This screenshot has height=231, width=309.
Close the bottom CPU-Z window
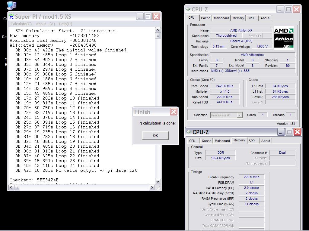(297, 132)
